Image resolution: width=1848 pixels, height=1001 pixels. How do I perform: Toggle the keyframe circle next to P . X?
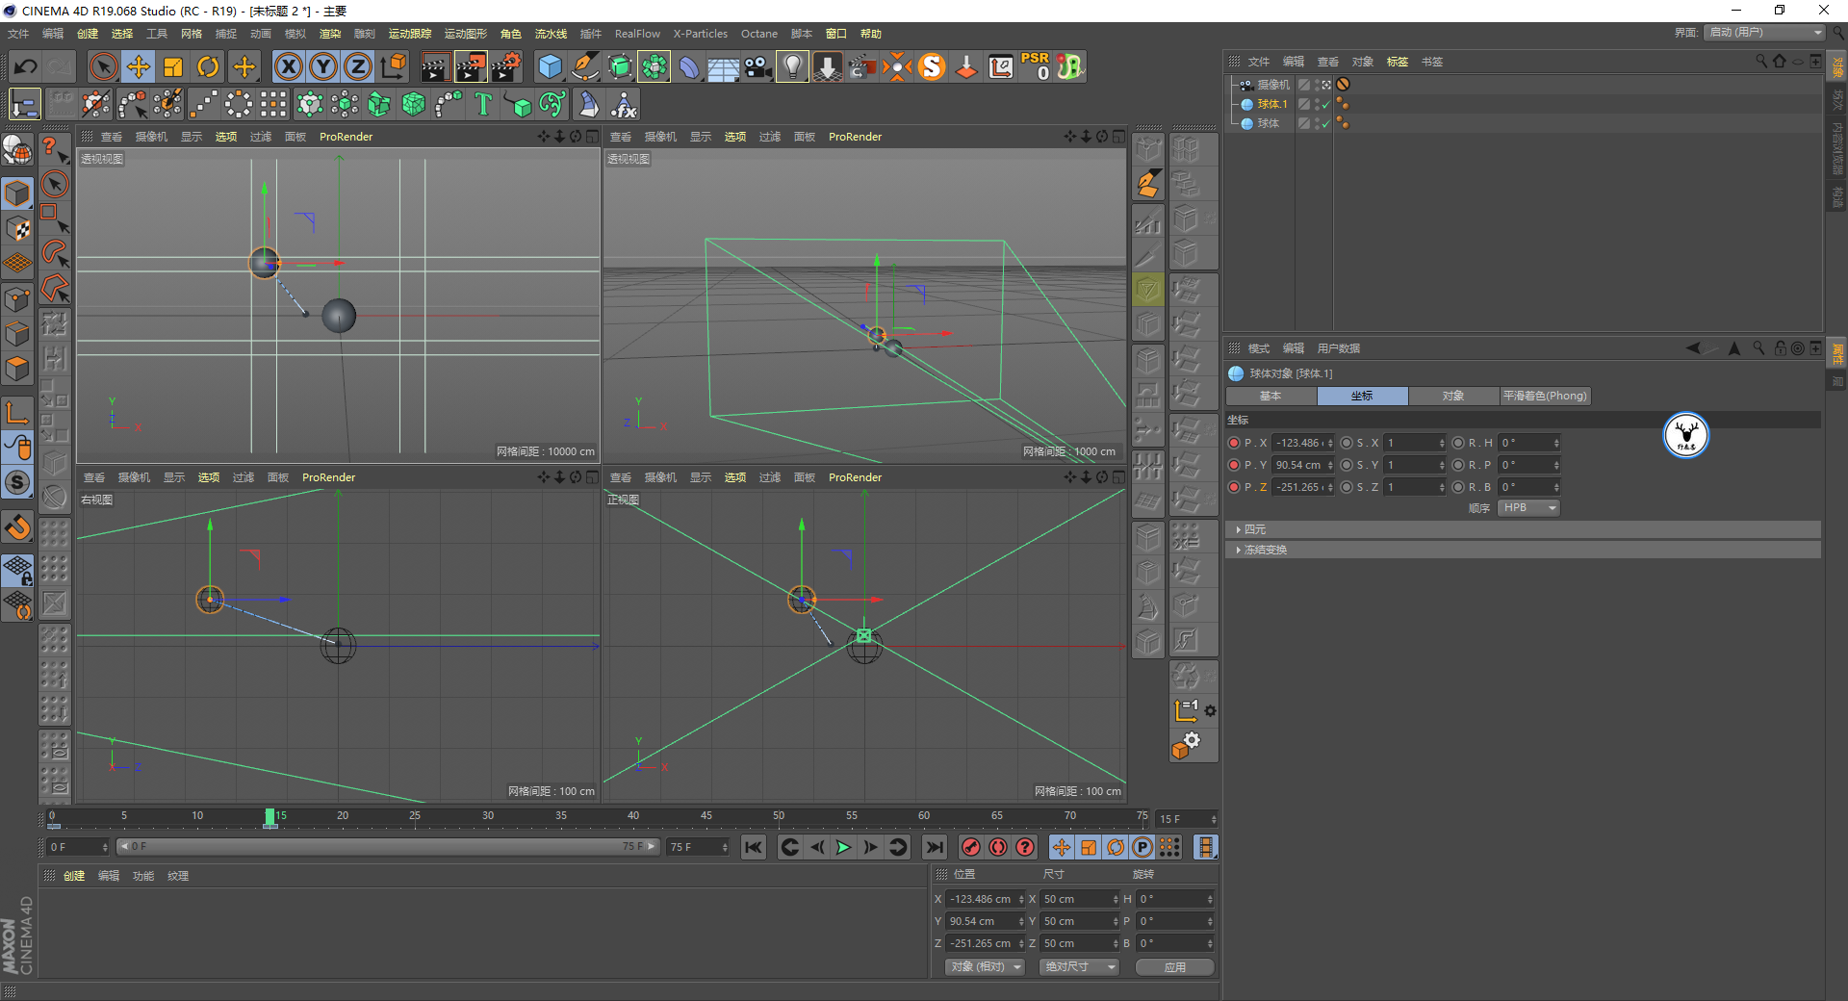coord(1234,443)
